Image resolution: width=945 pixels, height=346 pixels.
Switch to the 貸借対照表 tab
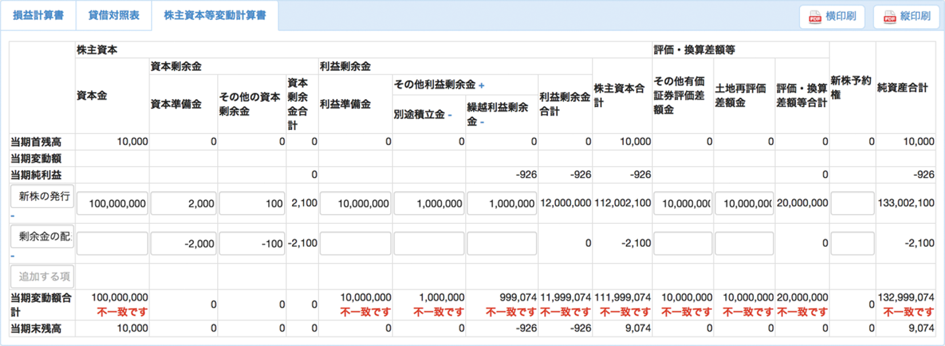pos(114,16)
